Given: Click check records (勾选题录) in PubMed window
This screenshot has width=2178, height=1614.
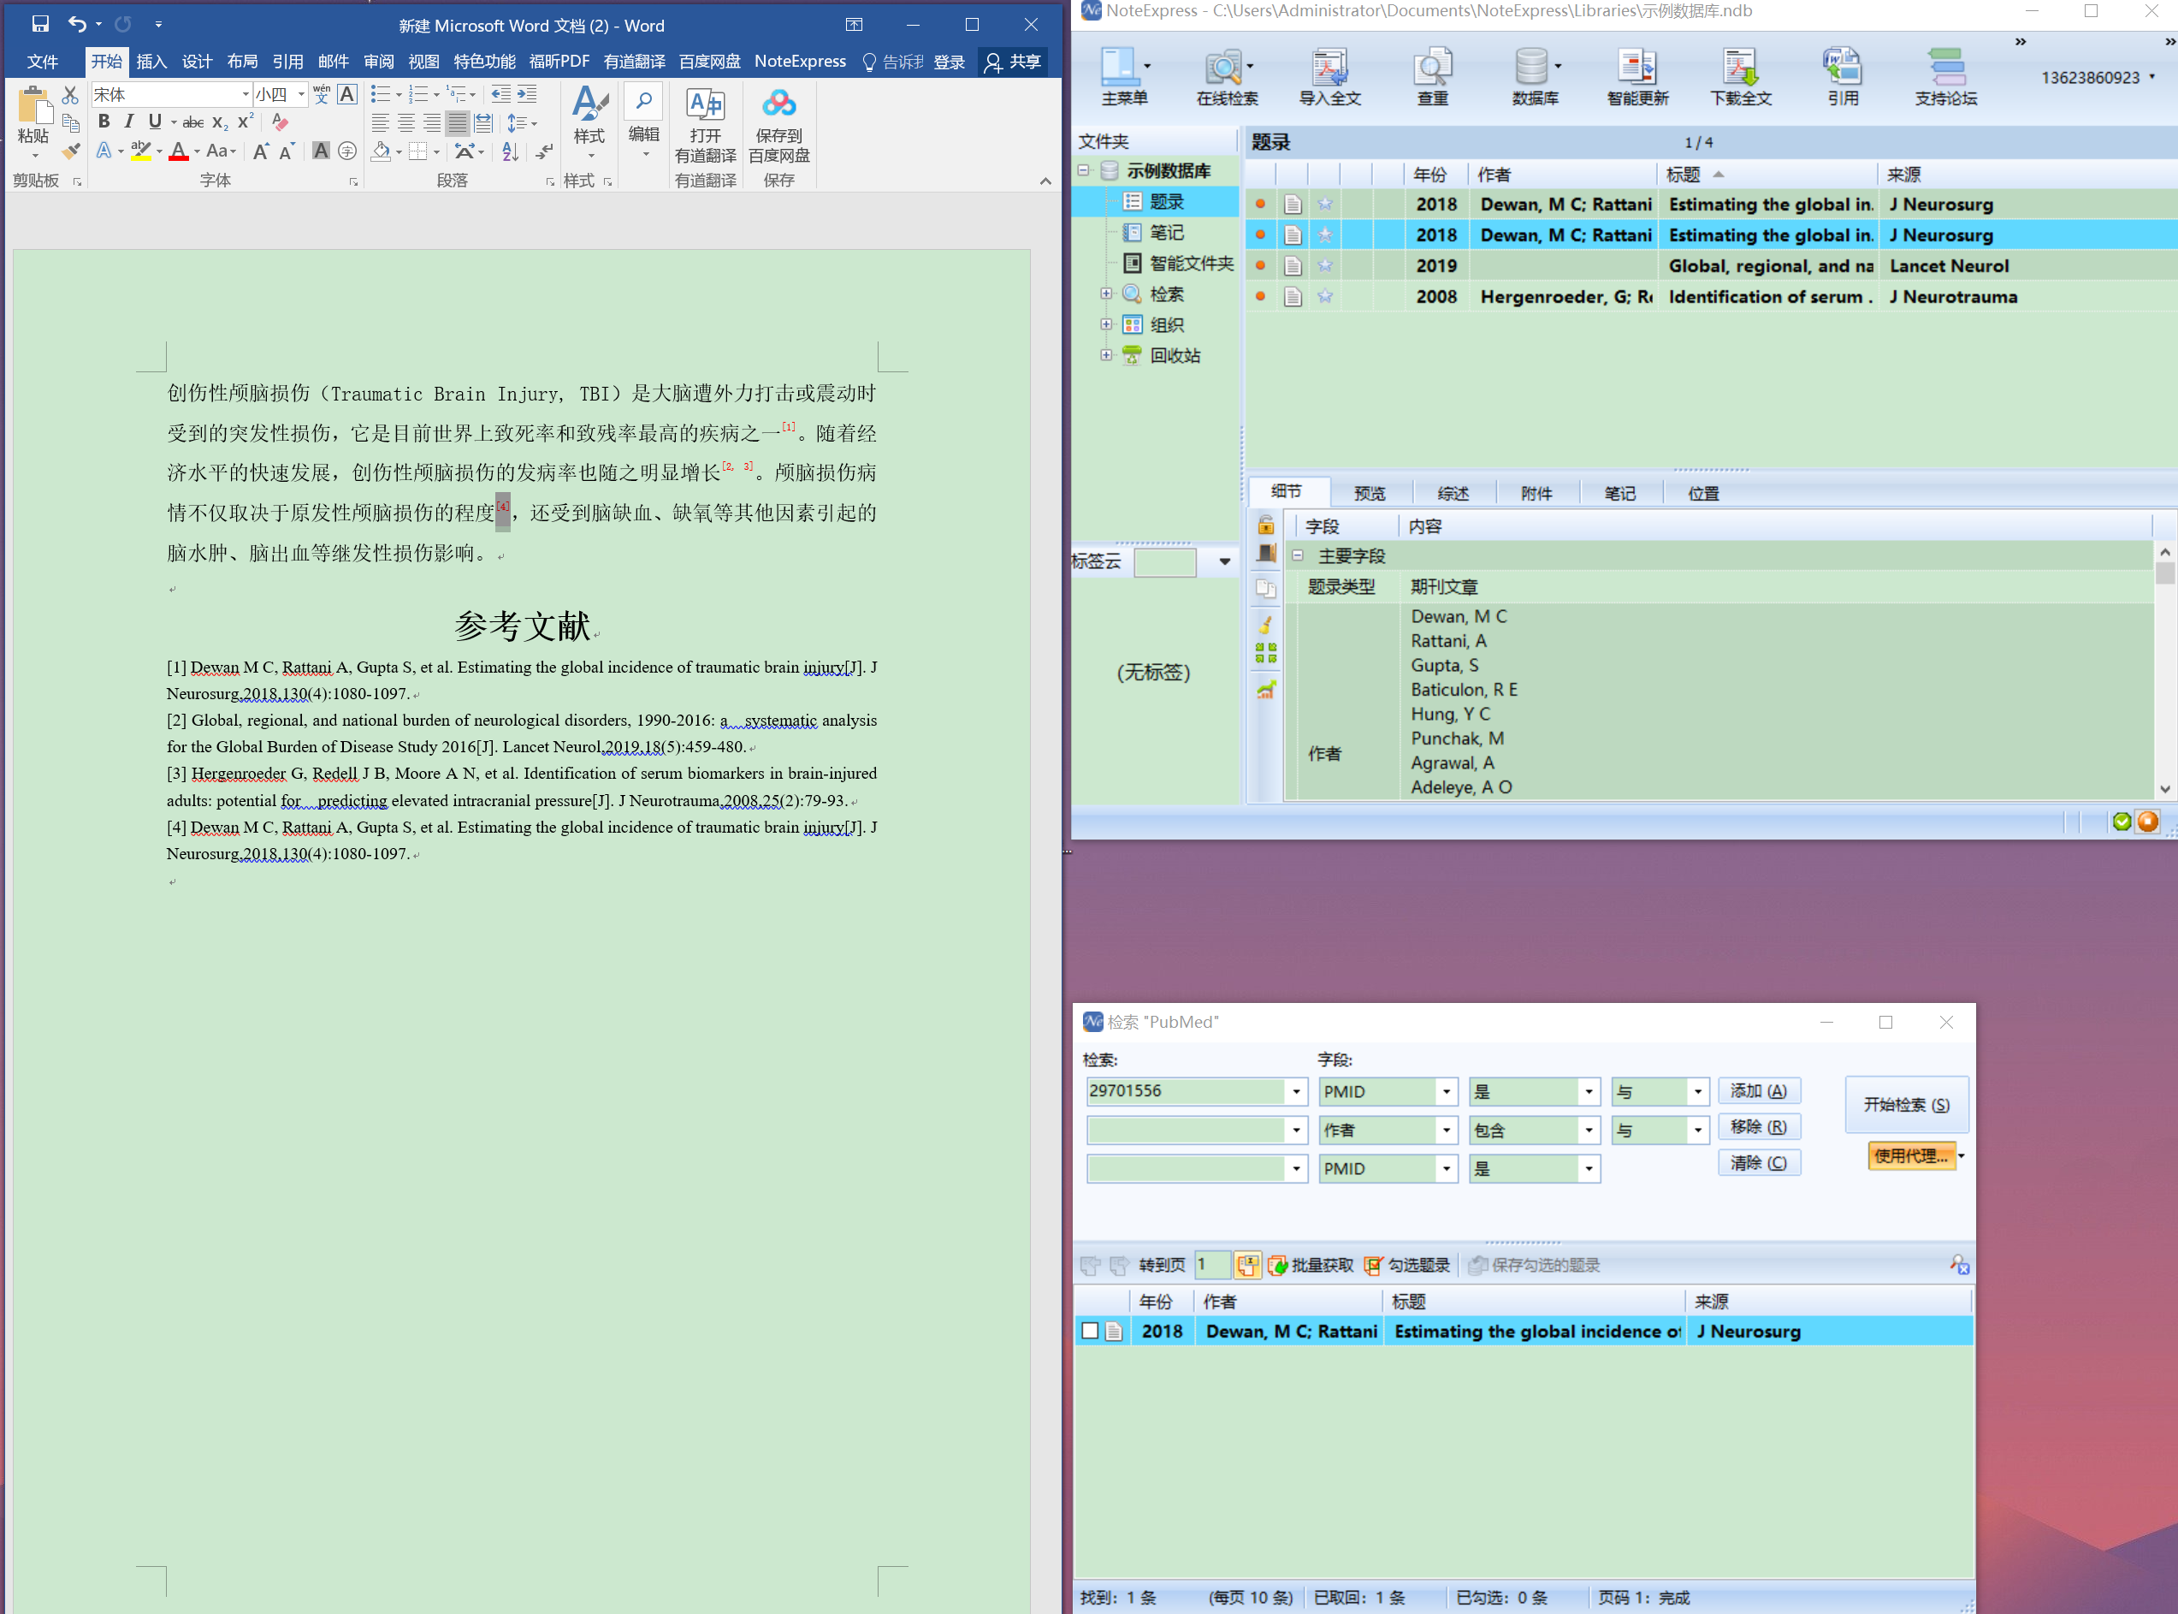Looking at the screenshot, I should 1407,1265.
